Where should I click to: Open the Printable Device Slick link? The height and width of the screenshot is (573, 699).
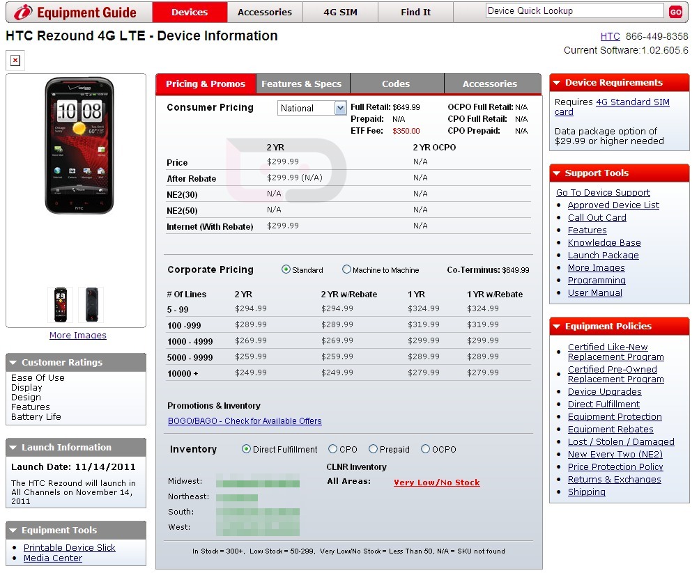[70, 548]
